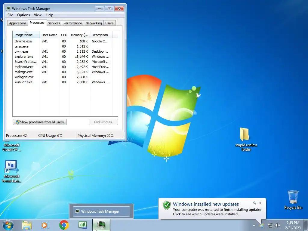The height and width of the screenshot is (231, 308).
Task: Click the Windows installed new updates message
Action: click(x=206, y=204)
